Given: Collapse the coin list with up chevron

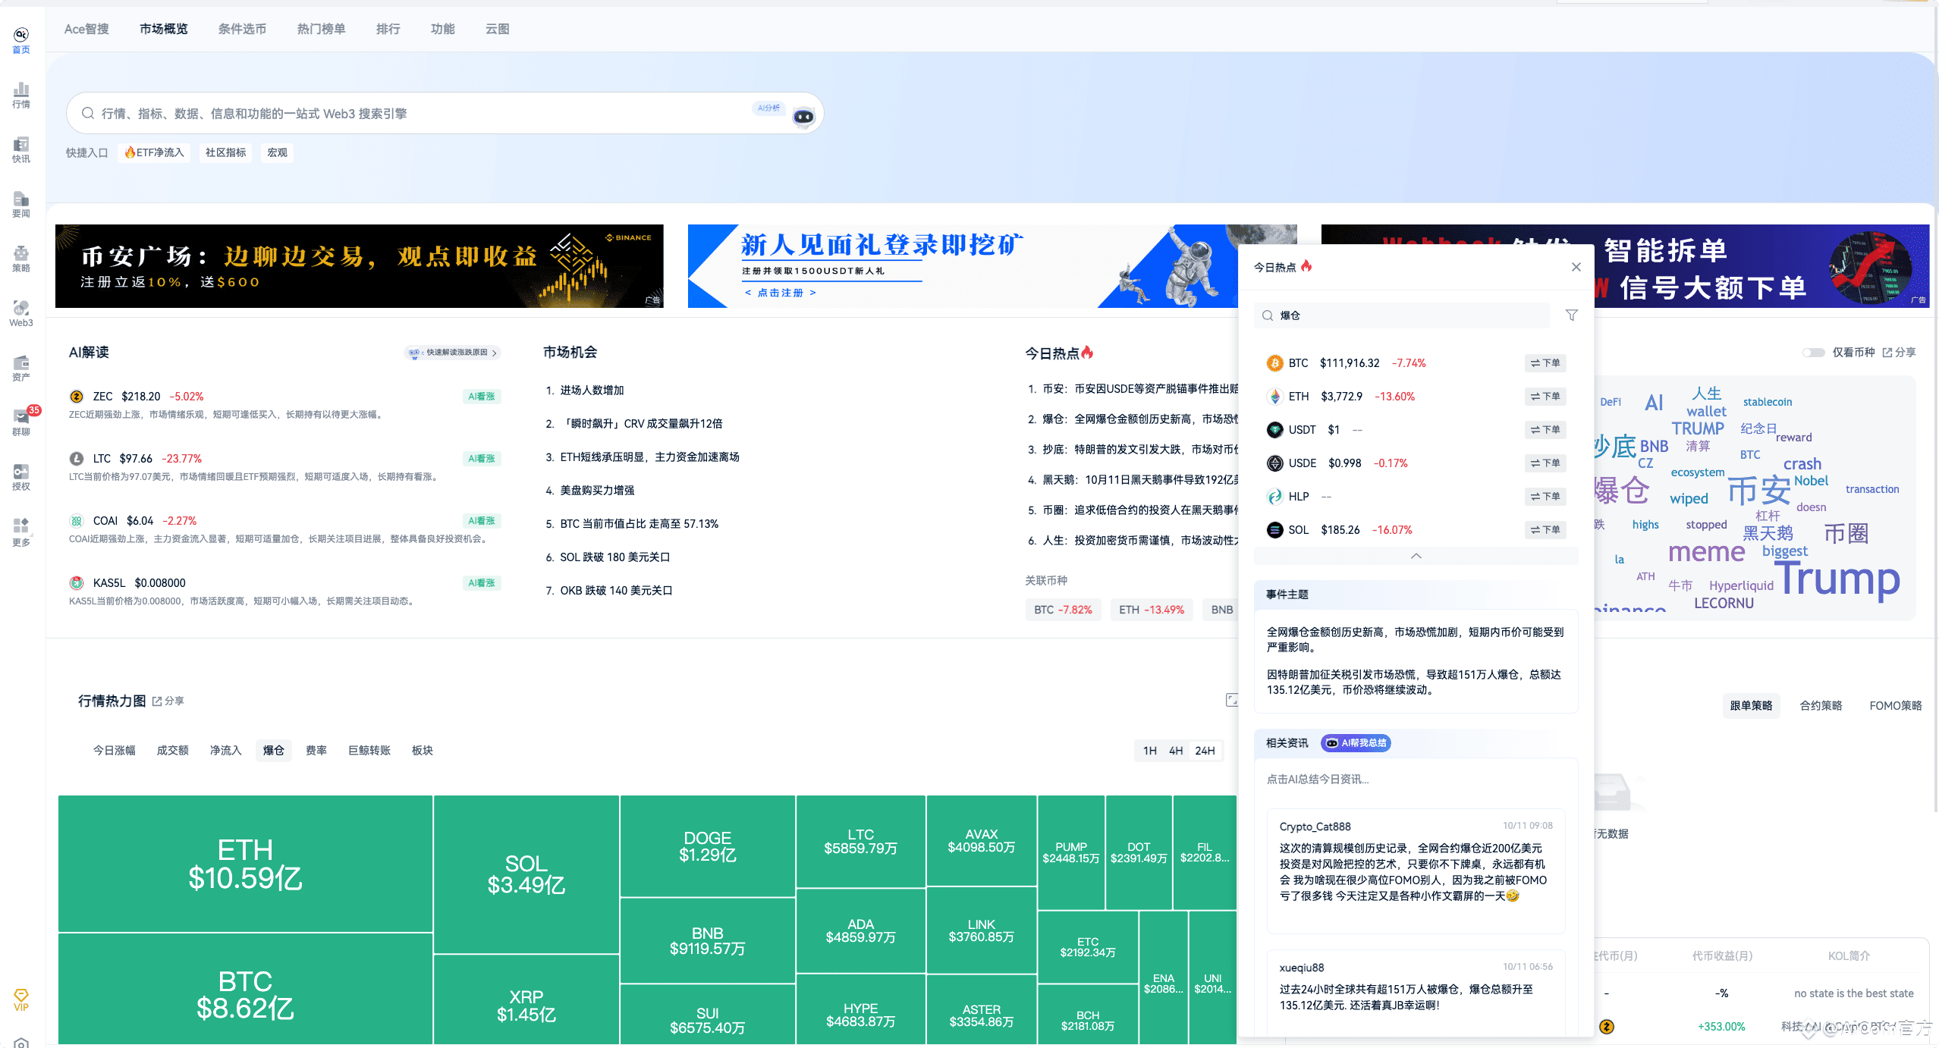Looking at the screenshot, I should [1416, 557].
